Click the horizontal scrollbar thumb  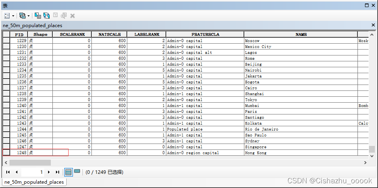30,163
